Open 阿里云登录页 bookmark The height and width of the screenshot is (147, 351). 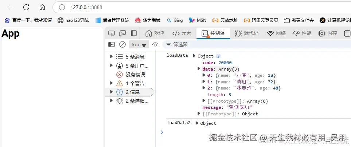click(x=261, y=20)
